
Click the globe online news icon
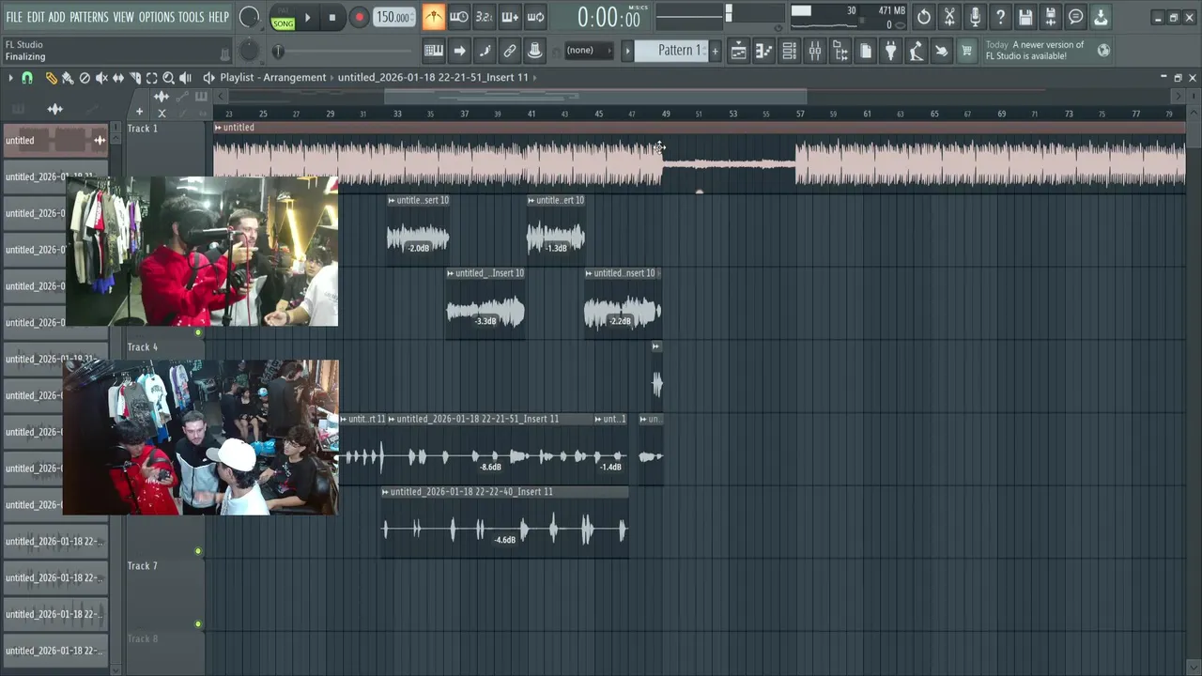coord(1103,51)
